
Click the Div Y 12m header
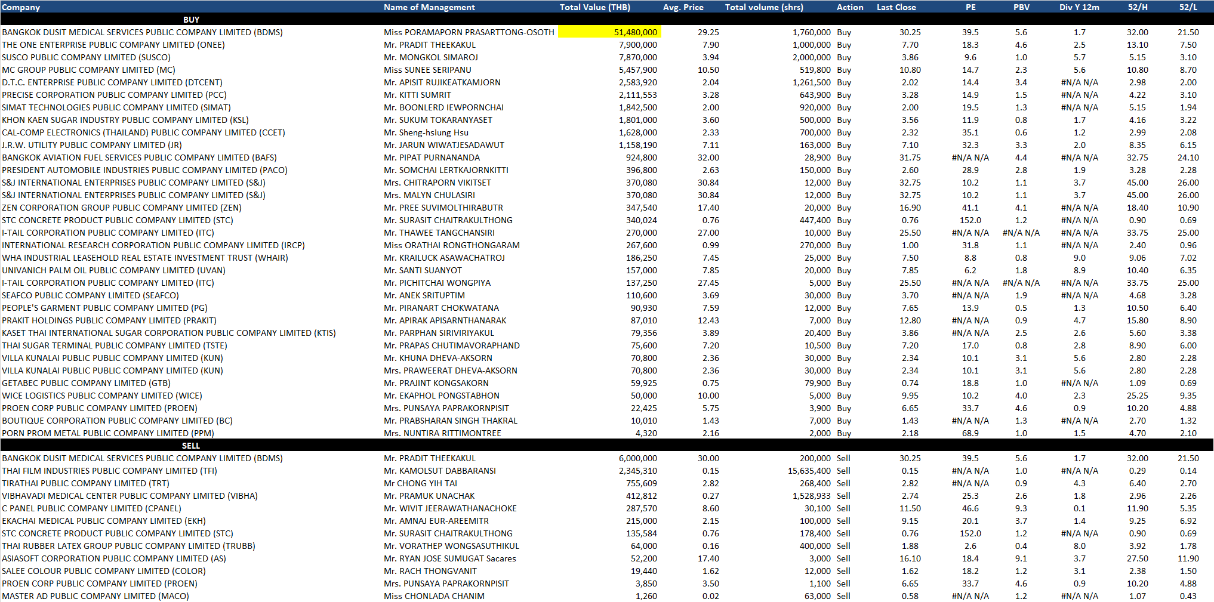(1079, 7)
